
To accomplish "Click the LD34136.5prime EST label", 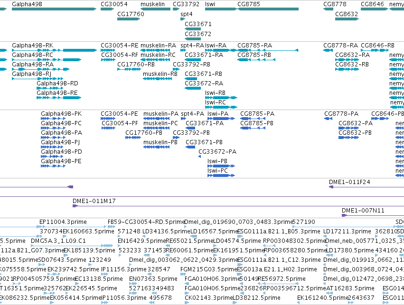I will tap(167, 231).
